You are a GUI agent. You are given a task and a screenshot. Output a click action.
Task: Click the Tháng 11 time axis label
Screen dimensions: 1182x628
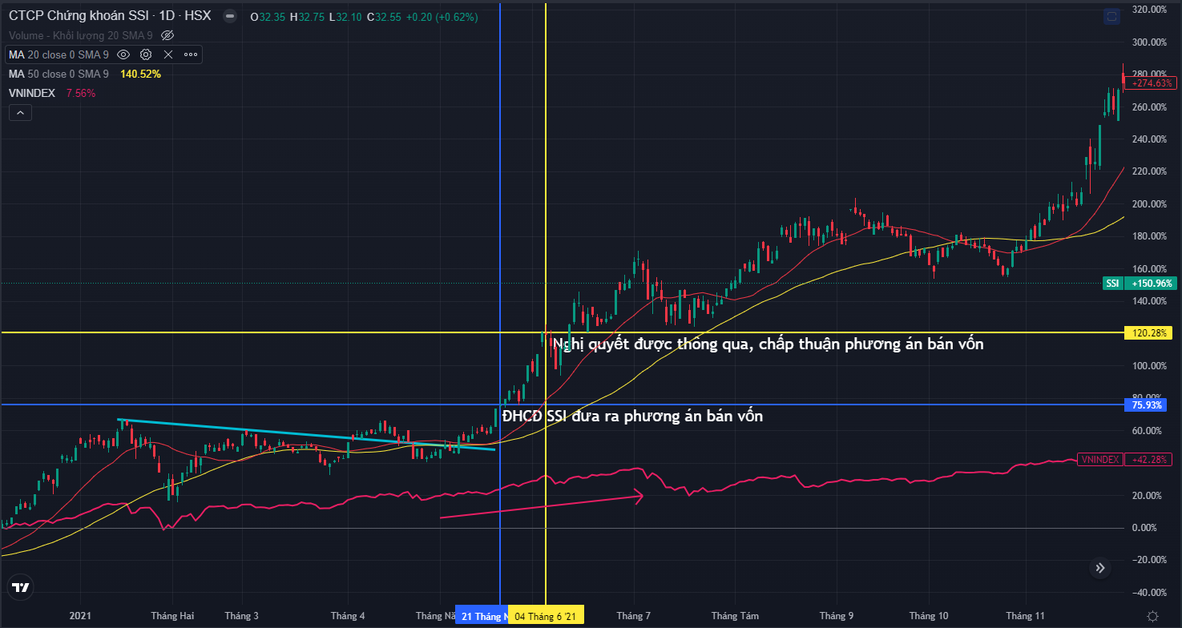click(x=1026, y=616)
